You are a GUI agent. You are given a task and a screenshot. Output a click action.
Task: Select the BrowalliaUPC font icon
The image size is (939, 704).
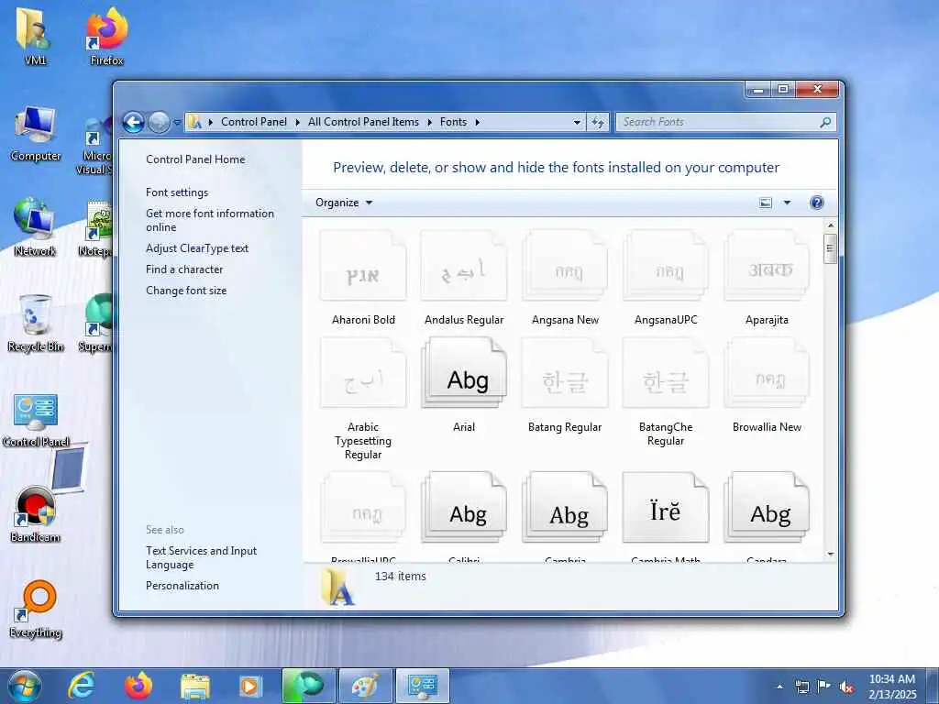click(363, 508)
